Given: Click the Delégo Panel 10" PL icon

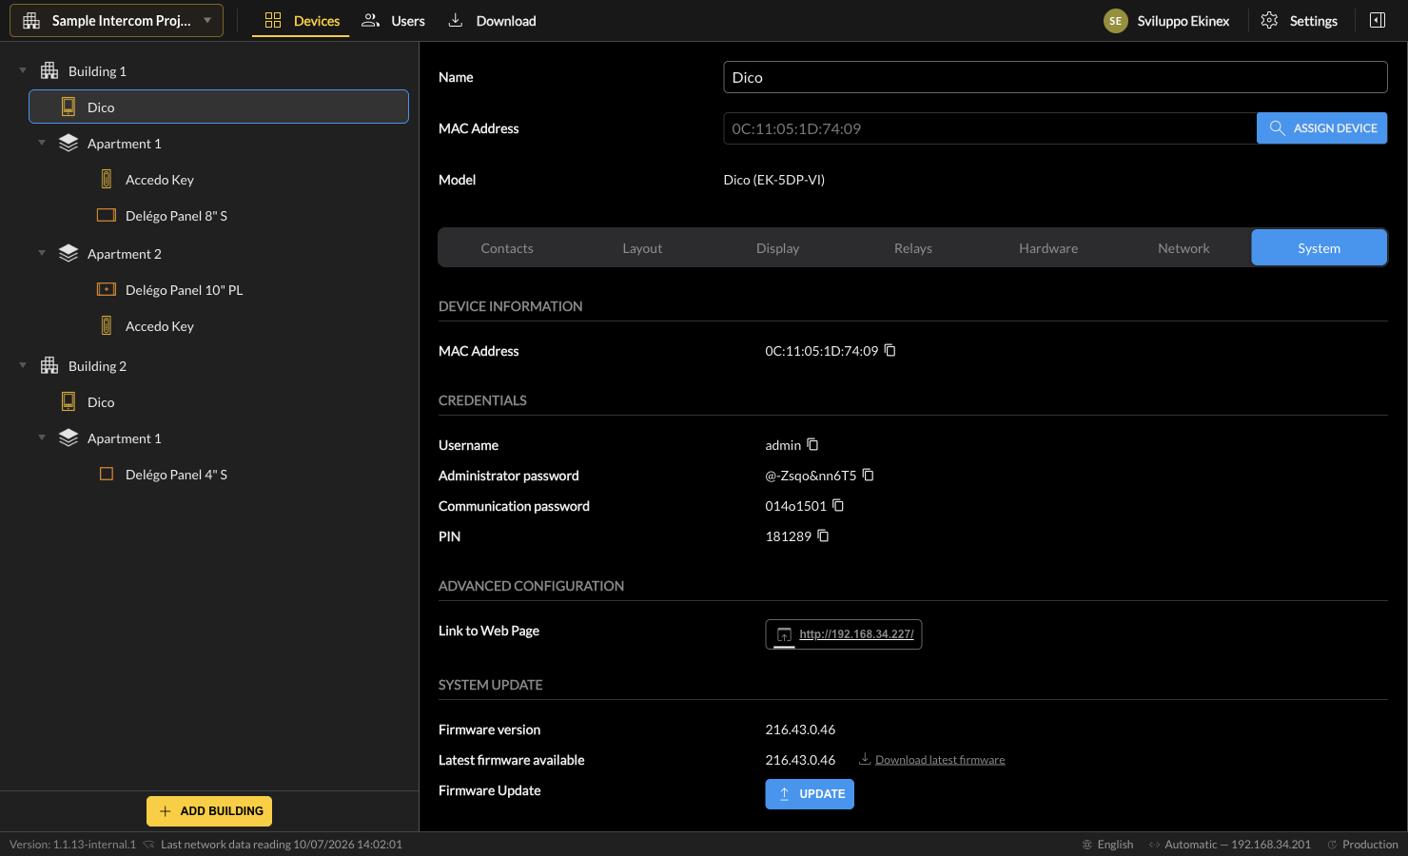Looking at the screenshot, I should click(107, 289).
